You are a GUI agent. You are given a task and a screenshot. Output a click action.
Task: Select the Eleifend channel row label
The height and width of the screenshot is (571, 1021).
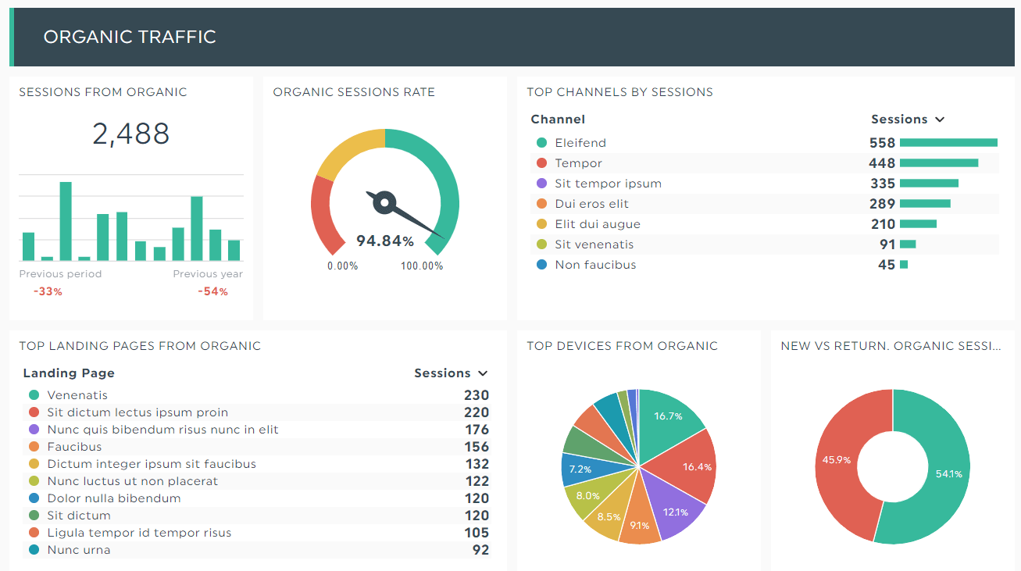click(x=580, y=143)
